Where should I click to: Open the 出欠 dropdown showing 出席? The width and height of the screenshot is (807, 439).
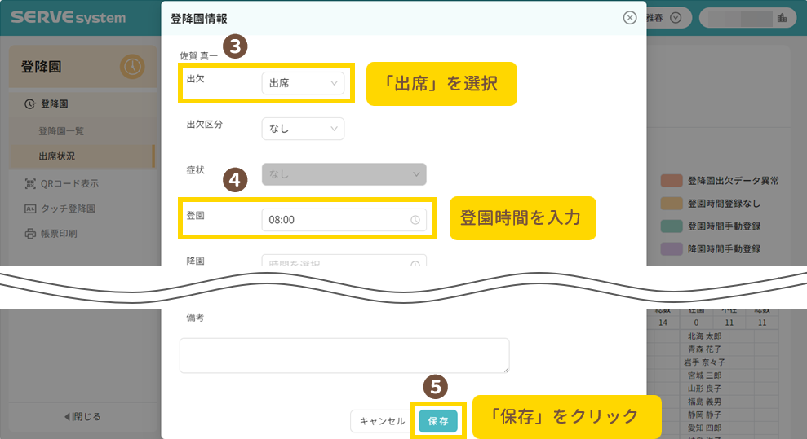click(303, 83)
